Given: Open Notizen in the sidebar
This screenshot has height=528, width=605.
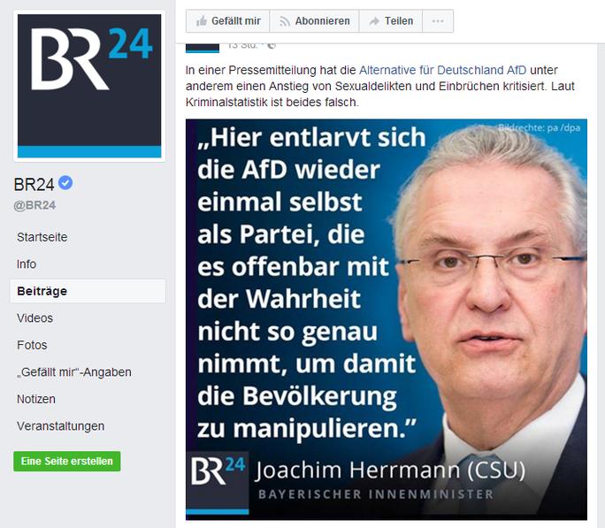Looking at the screenshot, I should pyautogui.click(x=36, y=399).
